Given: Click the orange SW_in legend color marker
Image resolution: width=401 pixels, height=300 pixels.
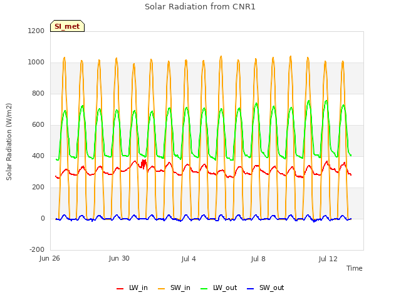Looking at the screenshot, I should [x=162, y=289].
